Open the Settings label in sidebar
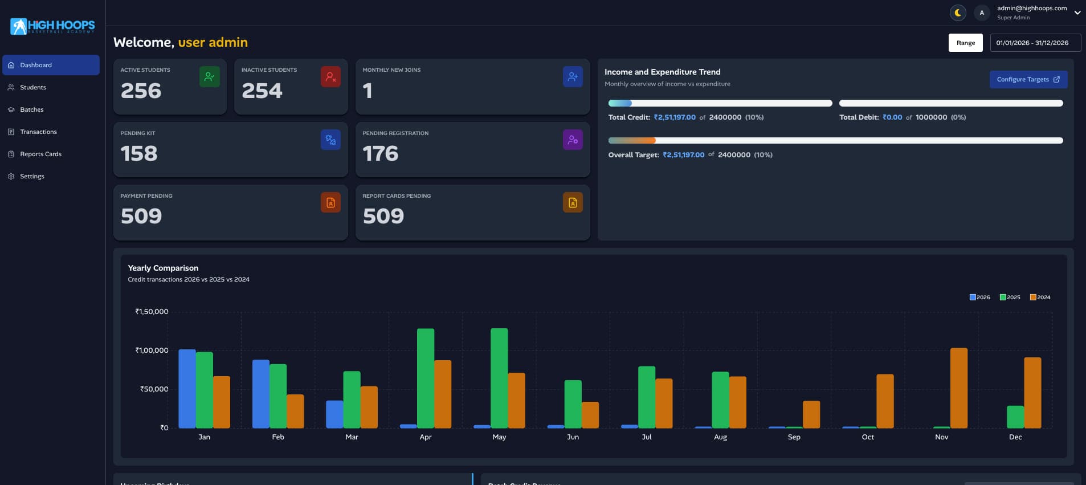The image size is (1086, 485). 32,176
